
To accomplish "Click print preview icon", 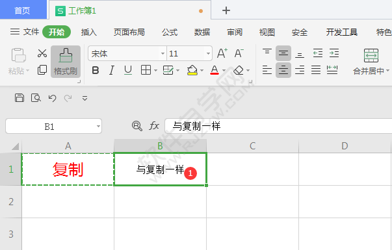I will click(36, 98).
